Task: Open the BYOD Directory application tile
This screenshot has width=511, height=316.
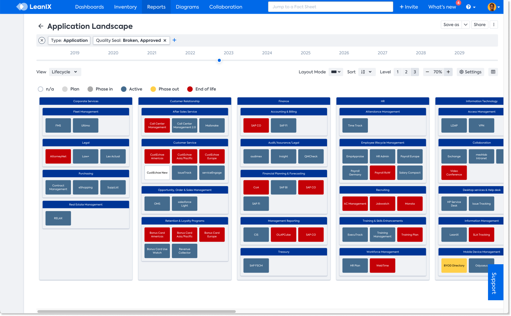Action: [x=454, y=266]
